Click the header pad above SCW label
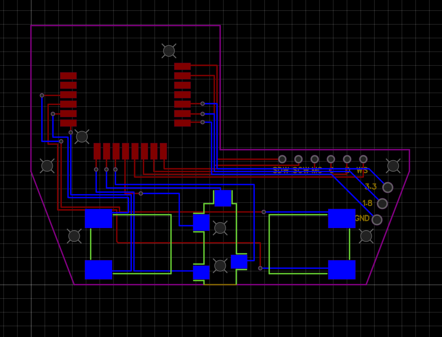Viewport: 442px width, 337px height. [x=299, y=159]
